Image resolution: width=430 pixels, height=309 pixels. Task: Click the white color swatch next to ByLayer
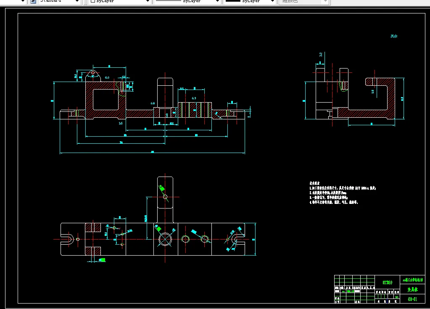pyautogui.click(x=93, y=1)
